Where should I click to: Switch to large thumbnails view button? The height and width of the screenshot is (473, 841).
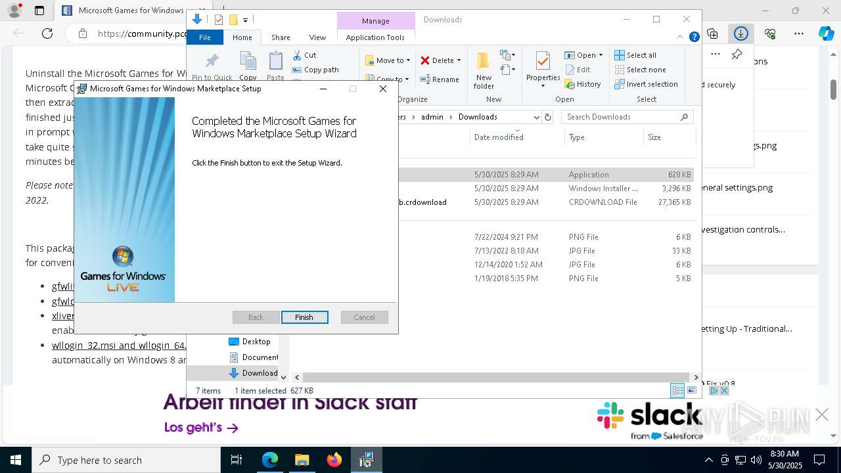(x=691, y=390)
